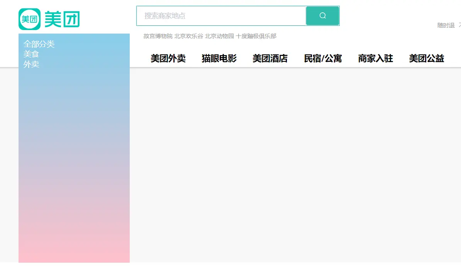Open the 北京欢乐谷 hot search link

point(188,36)
